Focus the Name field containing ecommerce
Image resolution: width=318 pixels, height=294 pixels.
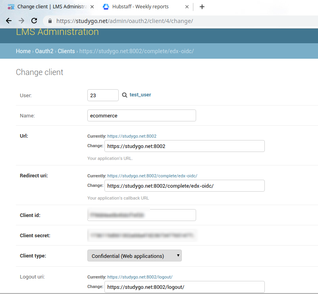141,115
